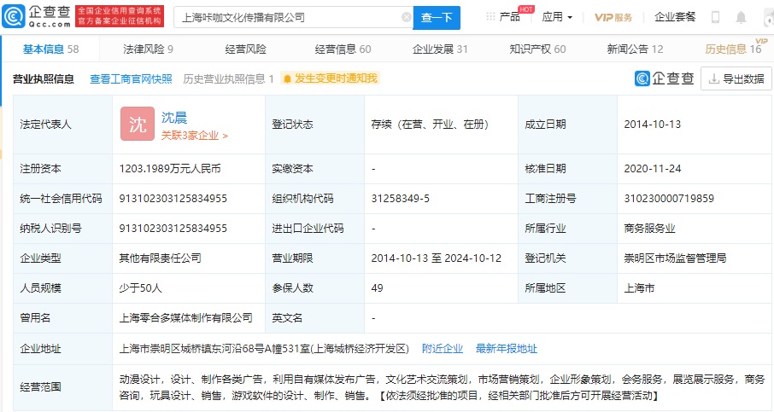Screen dimensions: 774x412
Task: Open 查看工商官网快照 link
Action: tap(131, 78)
